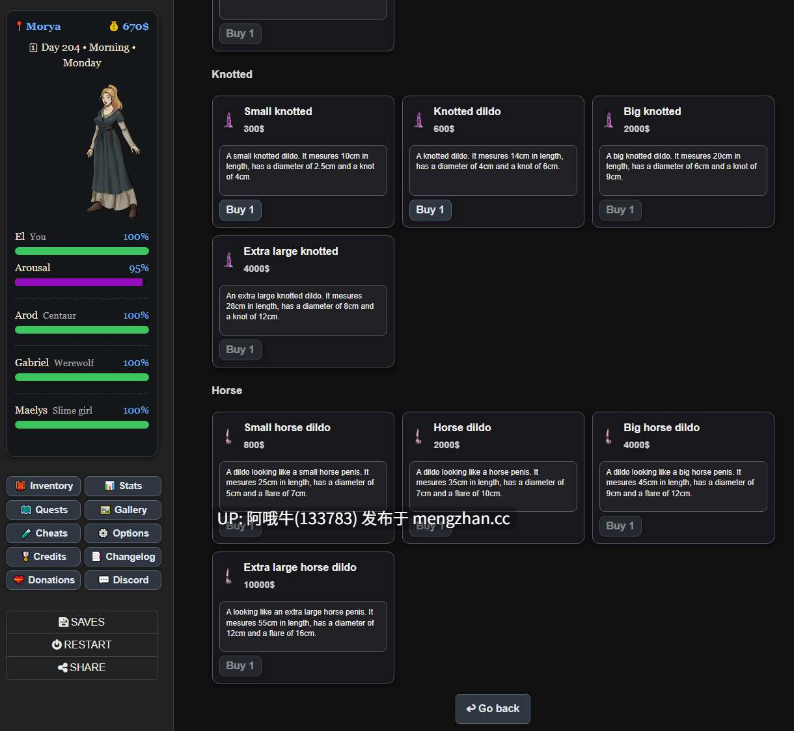Viewport: 794px width, 731px height.
Task: Click the Small knotted item icon
Action: click(228, 120)
